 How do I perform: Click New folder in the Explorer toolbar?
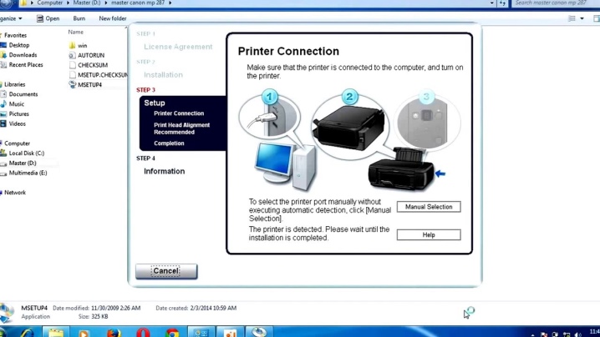point(113,18)
